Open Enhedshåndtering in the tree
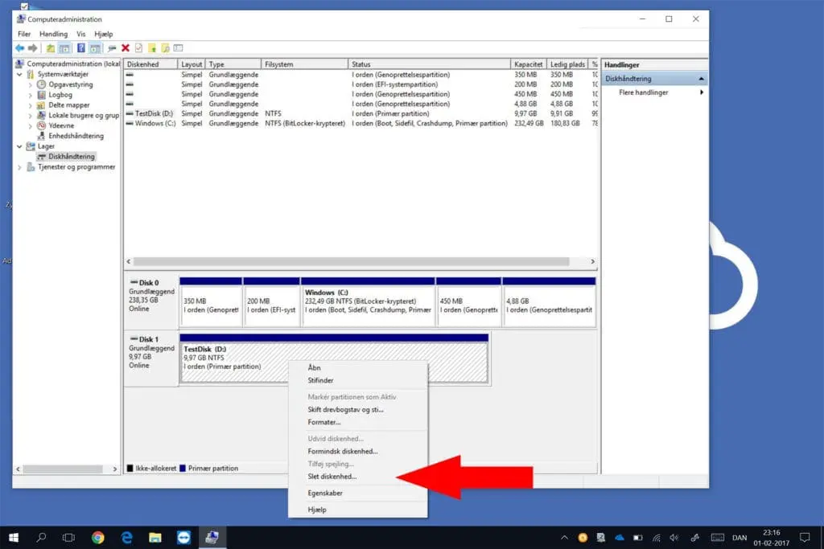This screenshot has height=549, width=824. 74,136
